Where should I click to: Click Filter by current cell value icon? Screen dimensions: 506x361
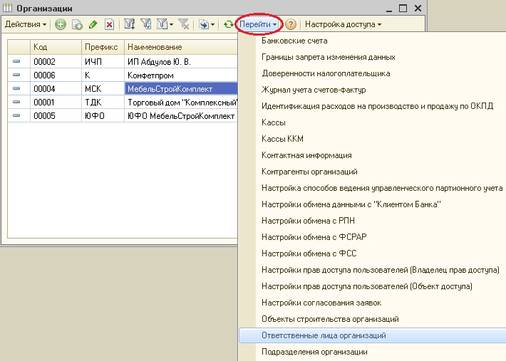146,24
